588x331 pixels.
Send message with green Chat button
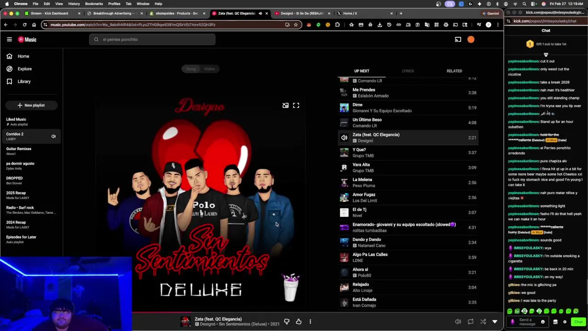click(x=578, y=322)
